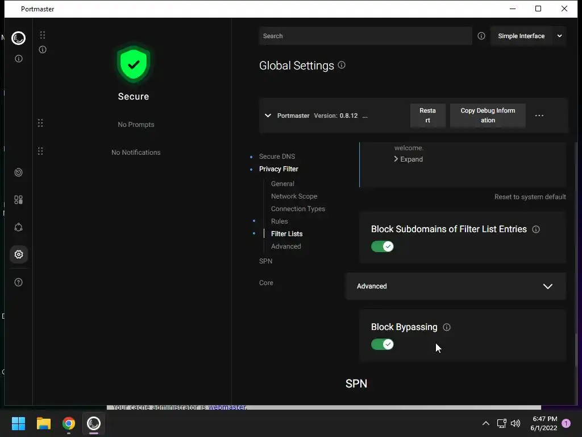Go to General subsection
This screenshot has width=582, height=437.
pos(282,184)
